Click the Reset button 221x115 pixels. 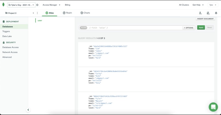point(209,28)
